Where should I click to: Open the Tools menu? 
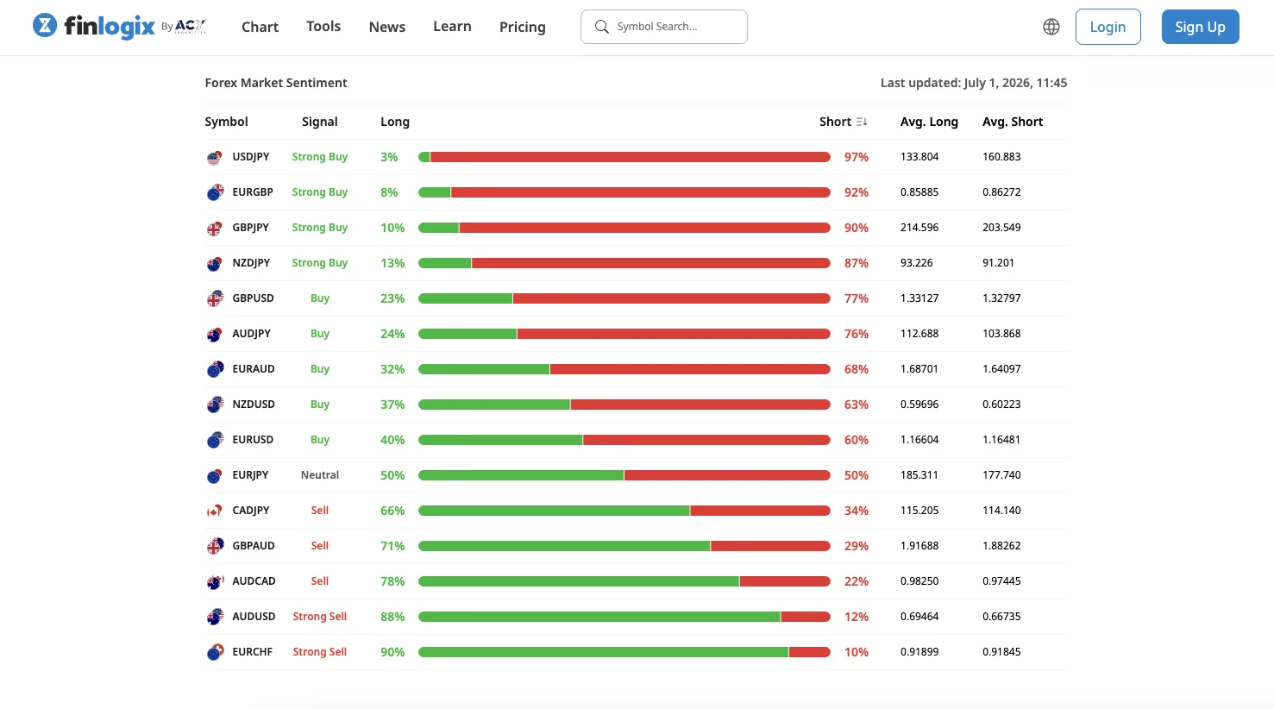point(323,27)
